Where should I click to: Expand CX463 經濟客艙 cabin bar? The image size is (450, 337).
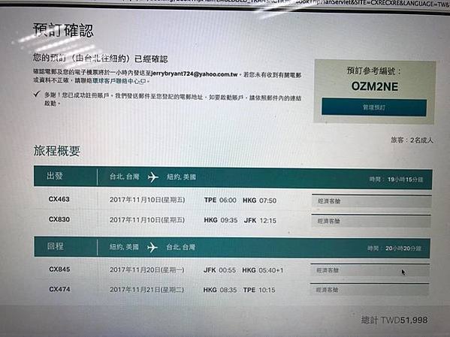(371, 200)
